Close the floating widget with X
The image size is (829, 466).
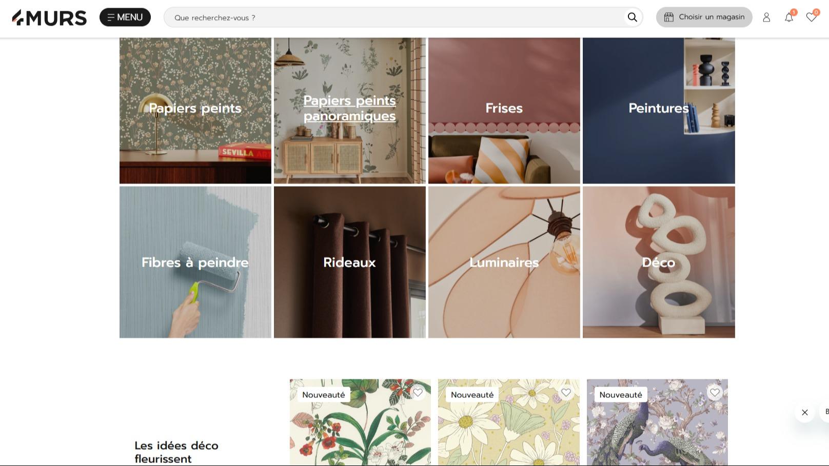[804, 412]
